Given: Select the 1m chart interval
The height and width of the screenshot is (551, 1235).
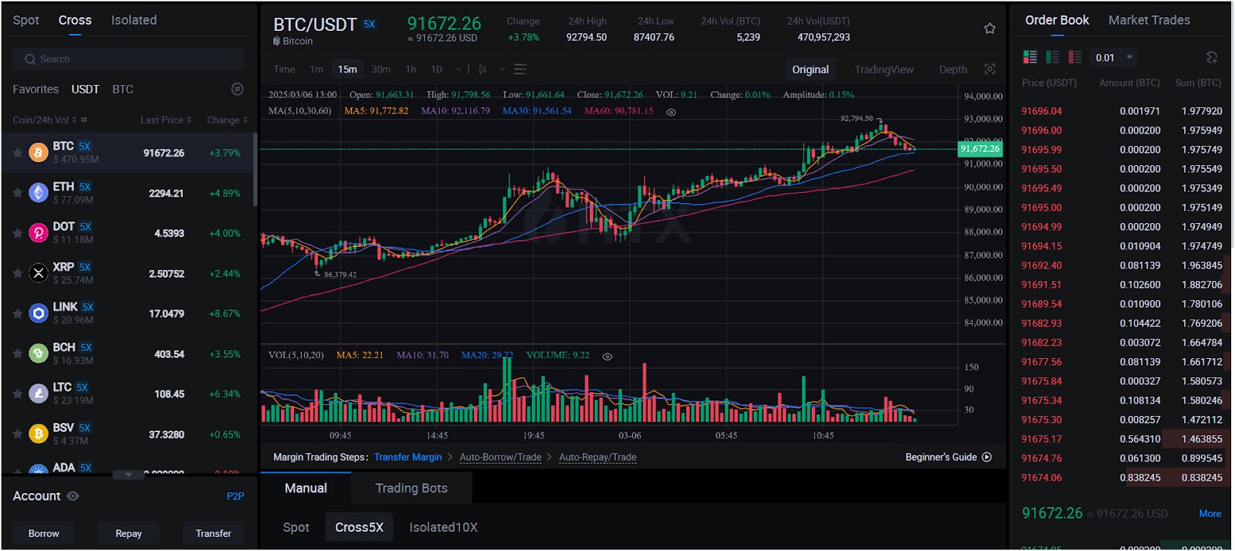Looking at the screenshot, I should point(316,69).
